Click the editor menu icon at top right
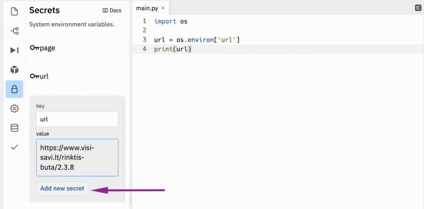 click(x=418, y=8)
